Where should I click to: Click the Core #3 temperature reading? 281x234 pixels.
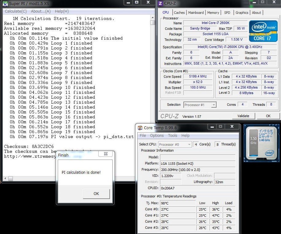[178, 228]
